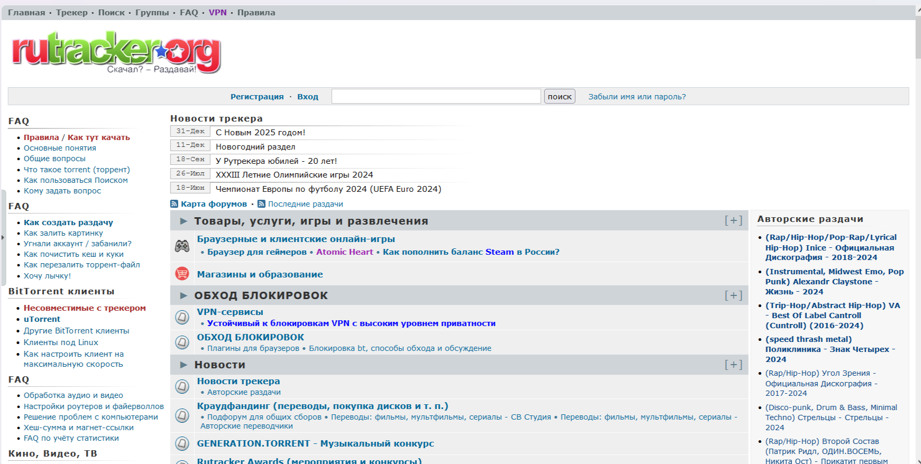Open the Последние раздачи link
921x464 pixels.
[305, 204]
